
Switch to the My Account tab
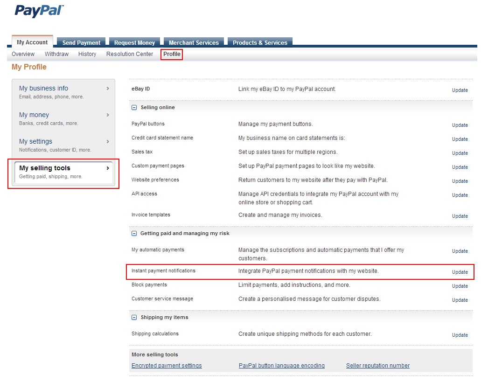tap(32, 42)
